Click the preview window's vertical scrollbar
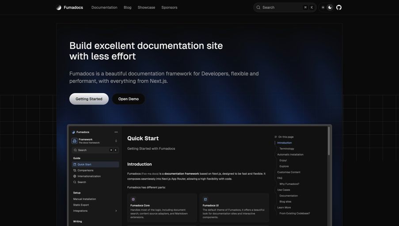Viewport: 399px width, 226px height. point(329,141)
